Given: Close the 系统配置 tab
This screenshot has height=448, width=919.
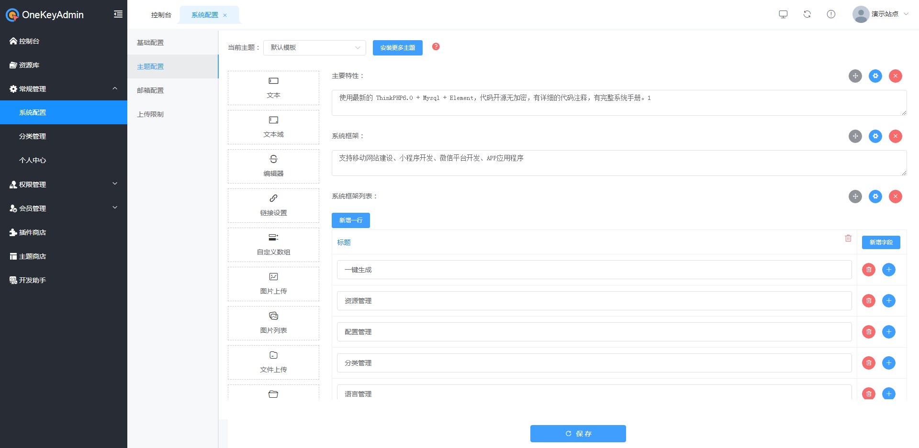Looking at the screenshot, I should coord(225,15).
